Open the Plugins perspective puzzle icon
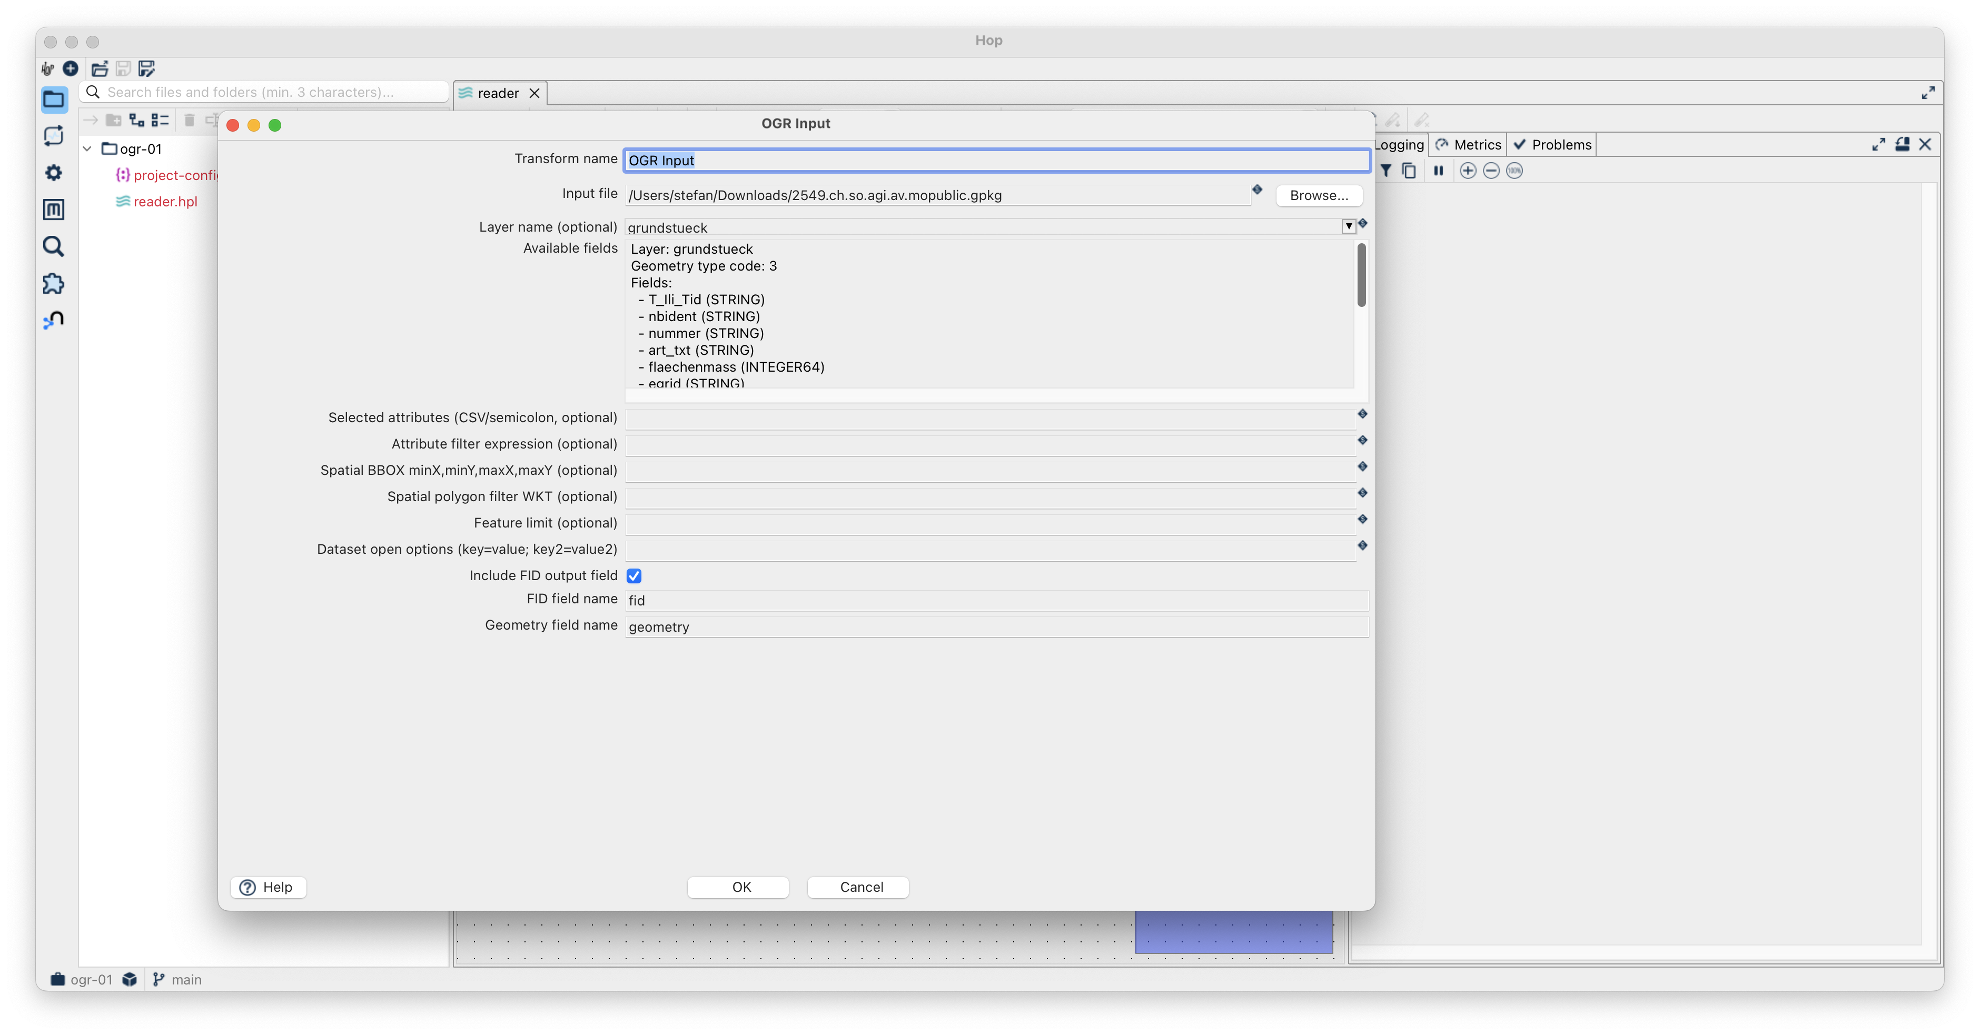1980x1035 pixels. [x=53, y=284]
